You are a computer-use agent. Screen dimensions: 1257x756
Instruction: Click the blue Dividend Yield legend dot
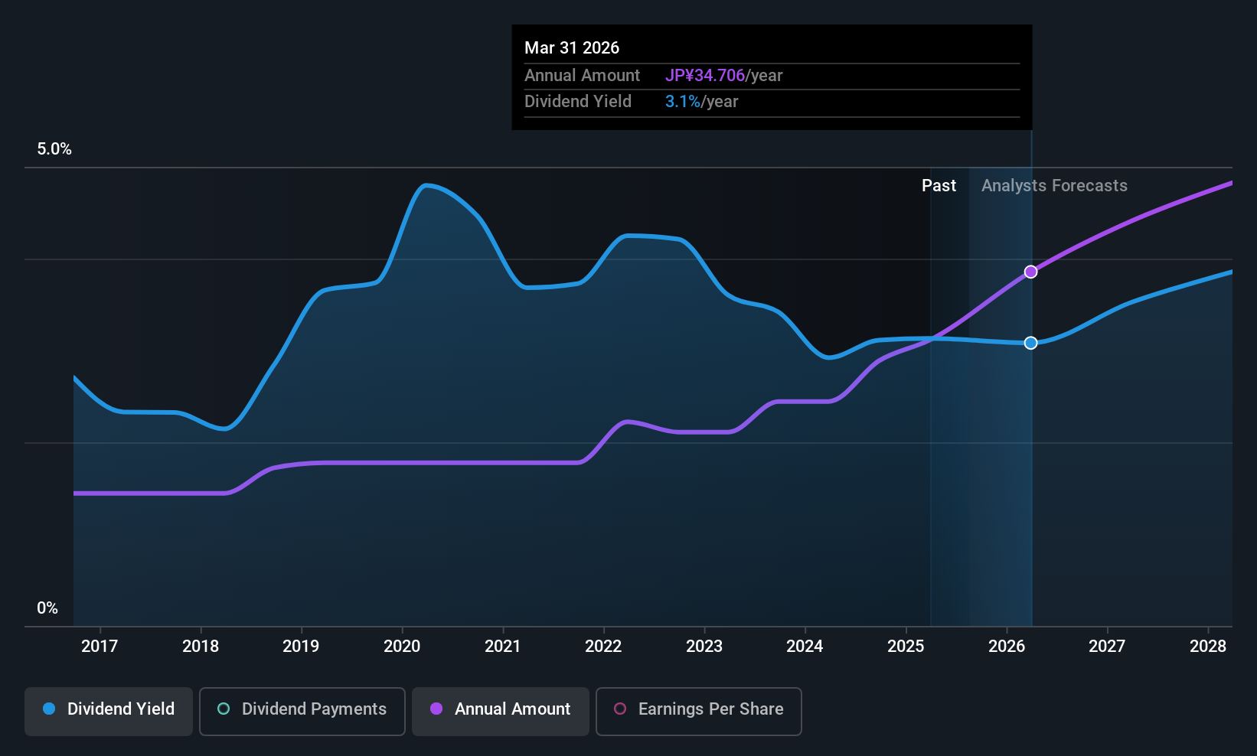pos(49,709)
